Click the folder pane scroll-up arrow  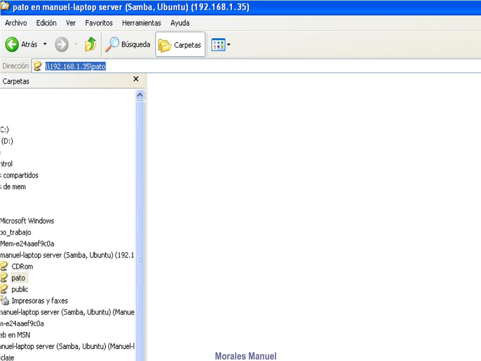140,95
